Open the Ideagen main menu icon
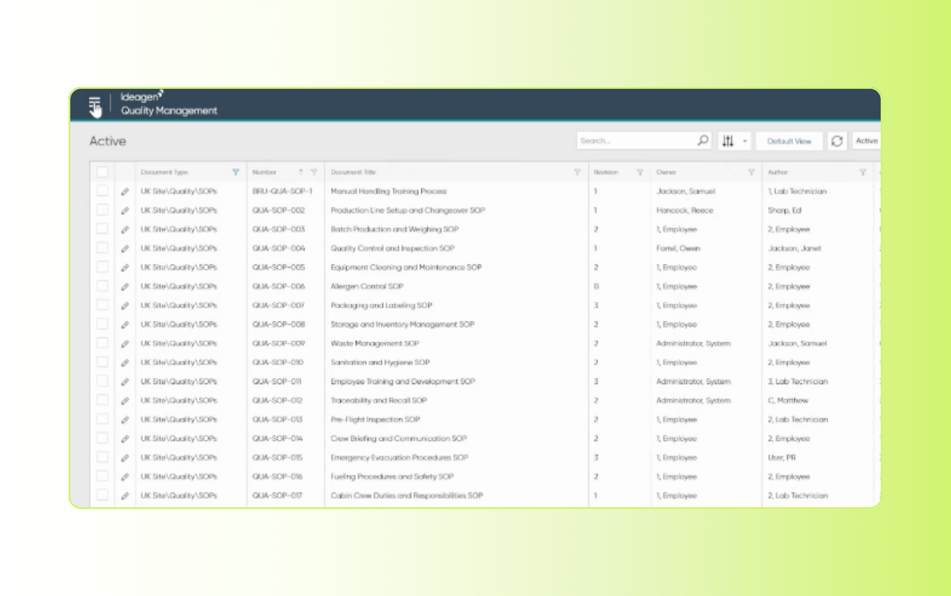The image size is (951, 596). click(x=95, y=106)
